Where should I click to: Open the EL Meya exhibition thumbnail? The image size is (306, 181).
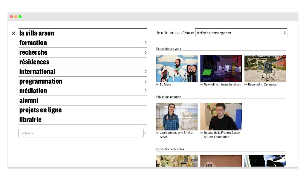pyautogui.click(x=177, y=68)
